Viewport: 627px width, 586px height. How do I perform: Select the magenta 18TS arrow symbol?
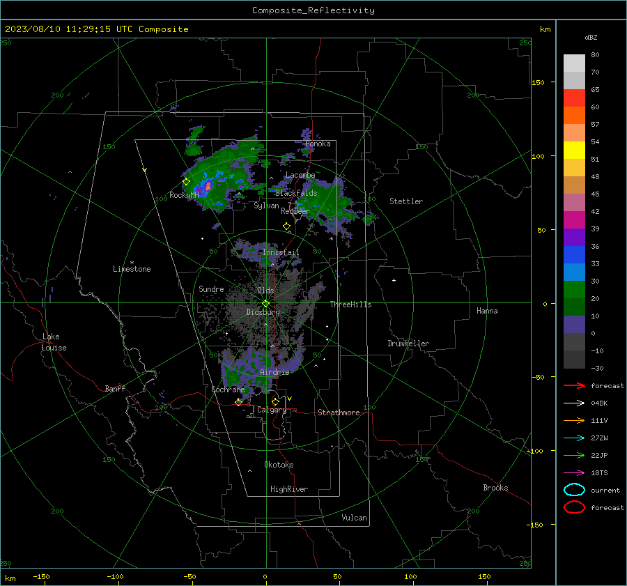(574, 473)
